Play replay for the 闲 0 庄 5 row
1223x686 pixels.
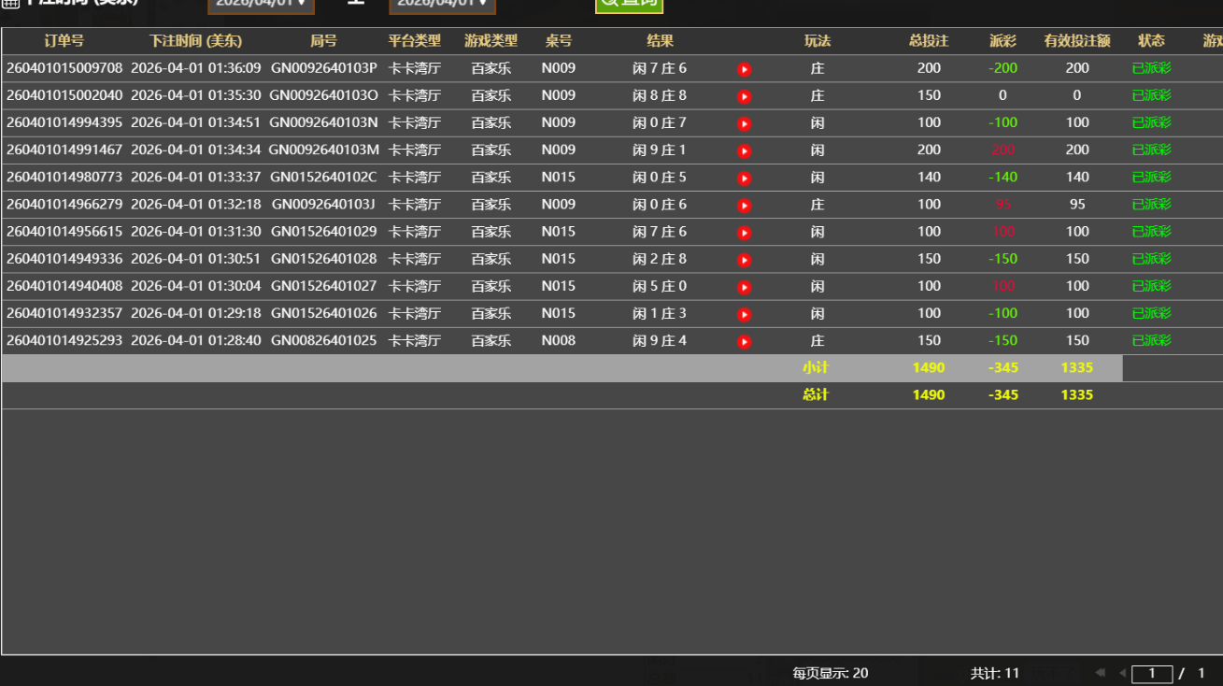point(744,177)
